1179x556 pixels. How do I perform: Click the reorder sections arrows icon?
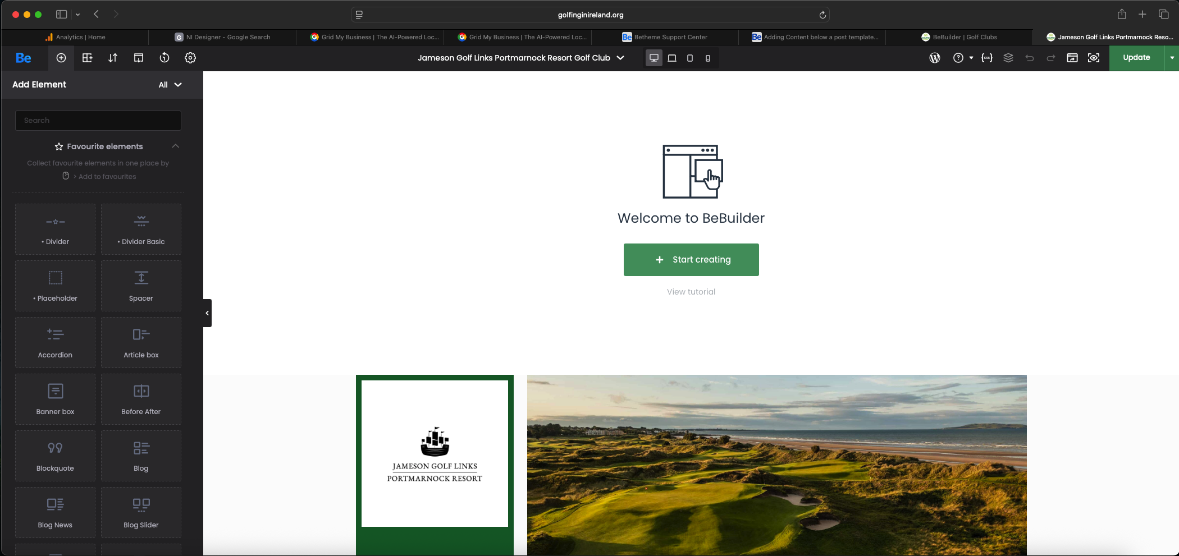(113, 58)
